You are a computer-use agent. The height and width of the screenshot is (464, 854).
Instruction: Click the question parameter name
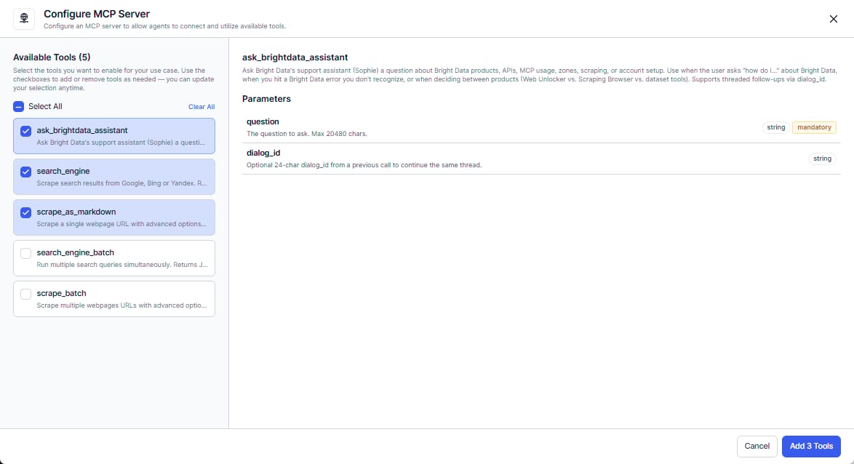point(263,122)
